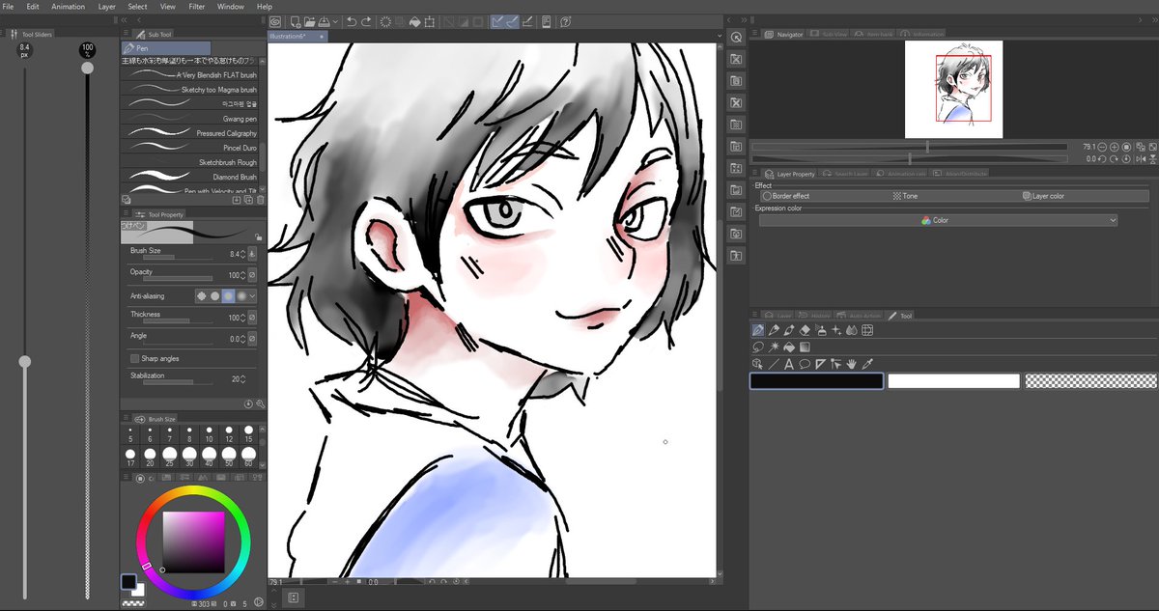The height and width of the screenshot is (611, 1159).
Task: Choose the 30 brush size preset
Action: click(x=189, y=457)
